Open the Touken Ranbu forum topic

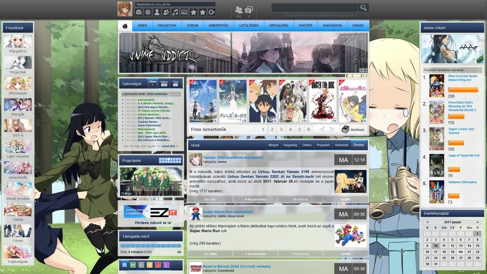click(148, 122)
